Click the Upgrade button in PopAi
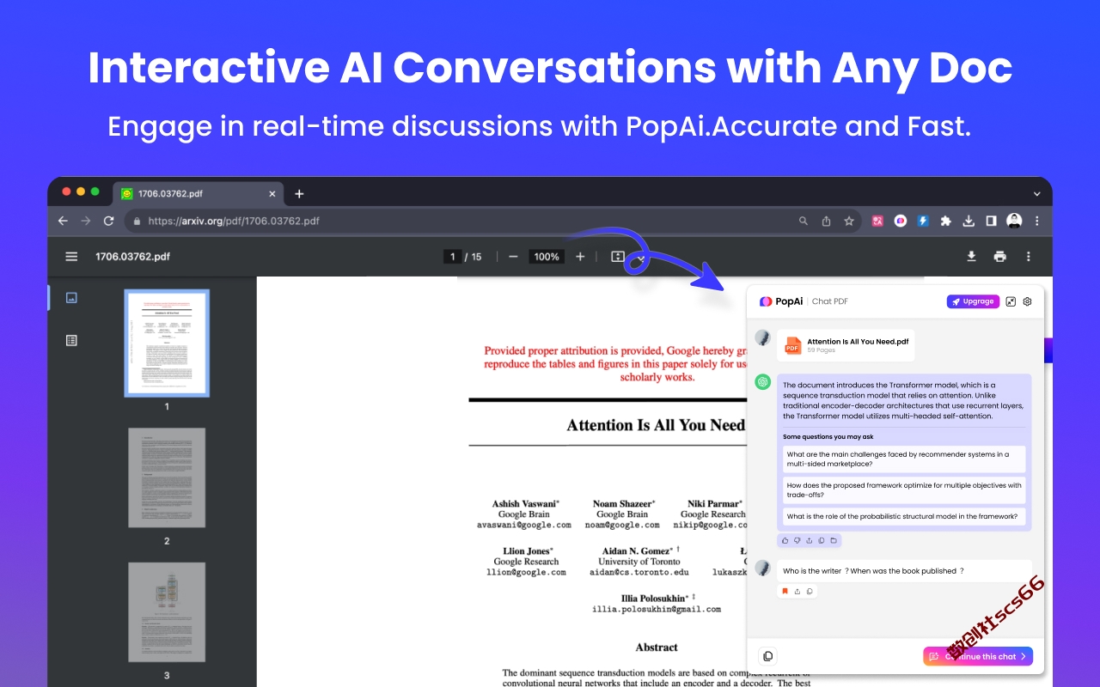Screen dimensions: 1100x687 pos(973,301)
